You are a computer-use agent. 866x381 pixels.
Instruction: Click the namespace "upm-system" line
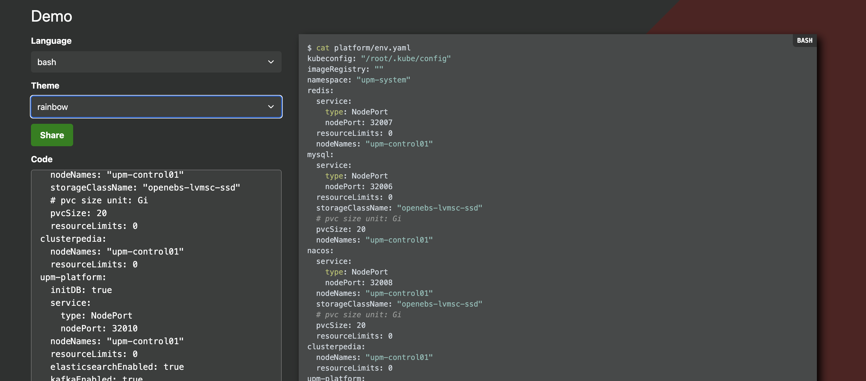click(x=359, y=80)
